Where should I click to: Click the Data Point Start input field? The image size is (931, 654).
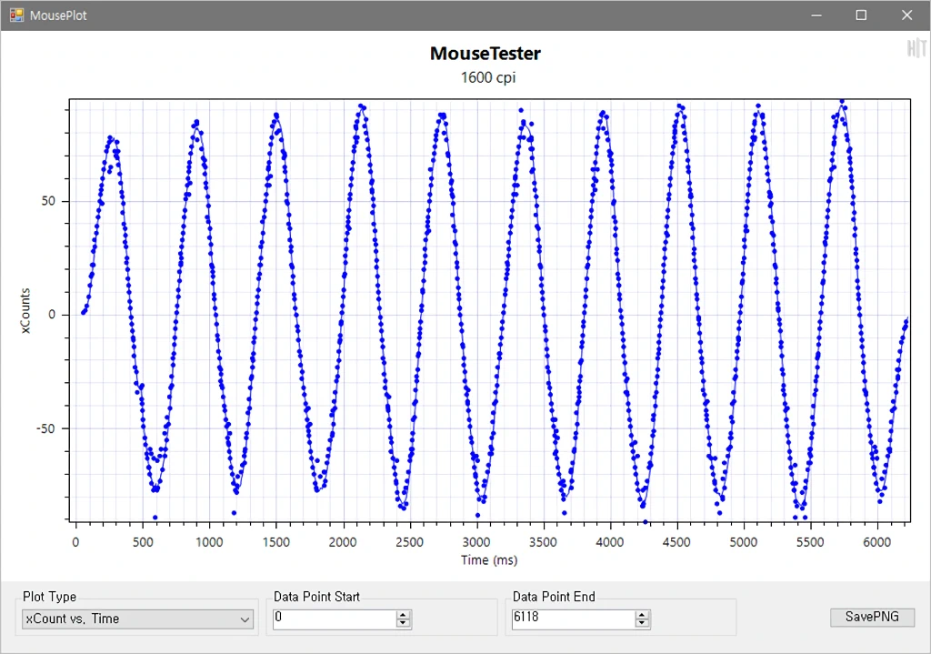pos(335,619)
